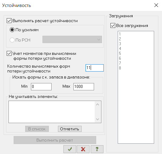Click the Выполнить расчет button
Screen dimensions: 162x154
(x=55, y=140)
